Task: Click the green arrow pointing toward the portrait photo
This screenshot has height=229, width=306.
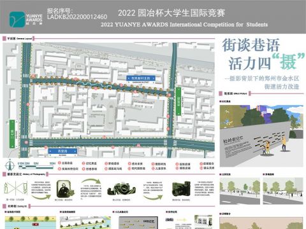Action: (x=41, y=197)
